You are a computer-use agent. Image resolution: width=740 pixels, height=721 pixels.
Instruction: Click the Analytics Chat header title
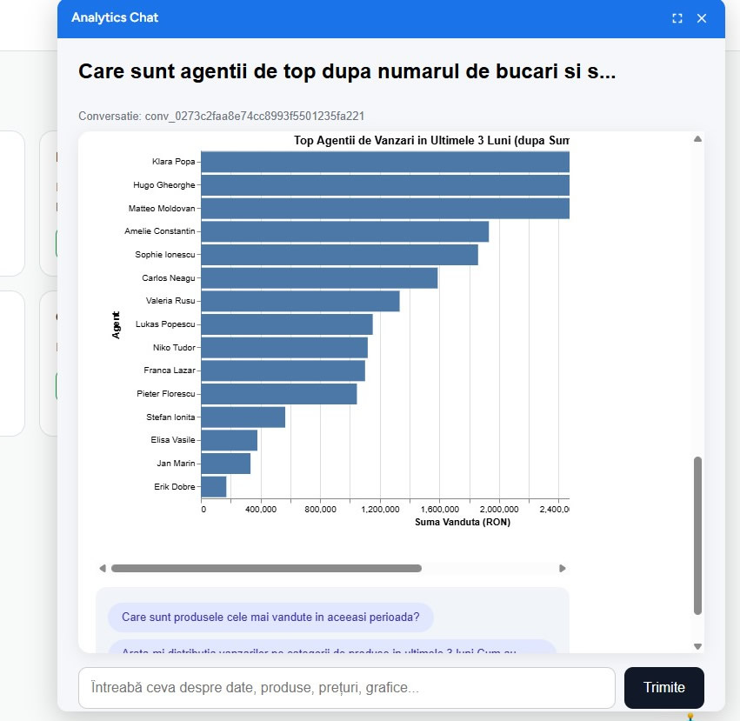(115, 17)
